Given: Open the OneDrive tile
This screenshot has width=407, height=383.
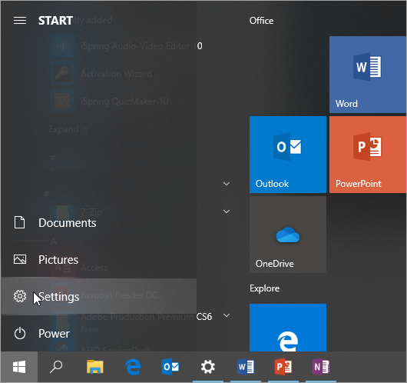Looking at the screenshot, I should [x=288, y=235].
